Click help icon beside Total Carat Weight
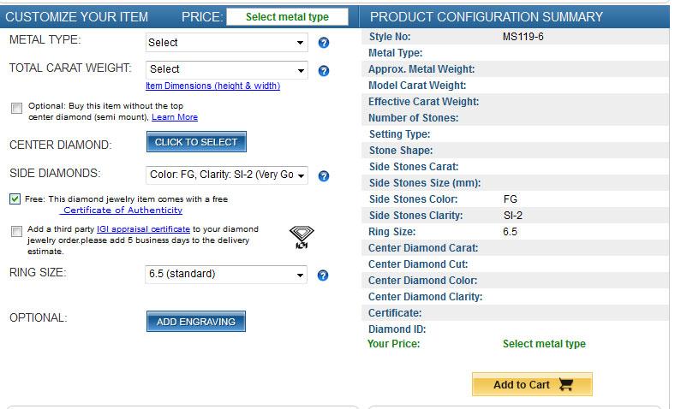 324,70
